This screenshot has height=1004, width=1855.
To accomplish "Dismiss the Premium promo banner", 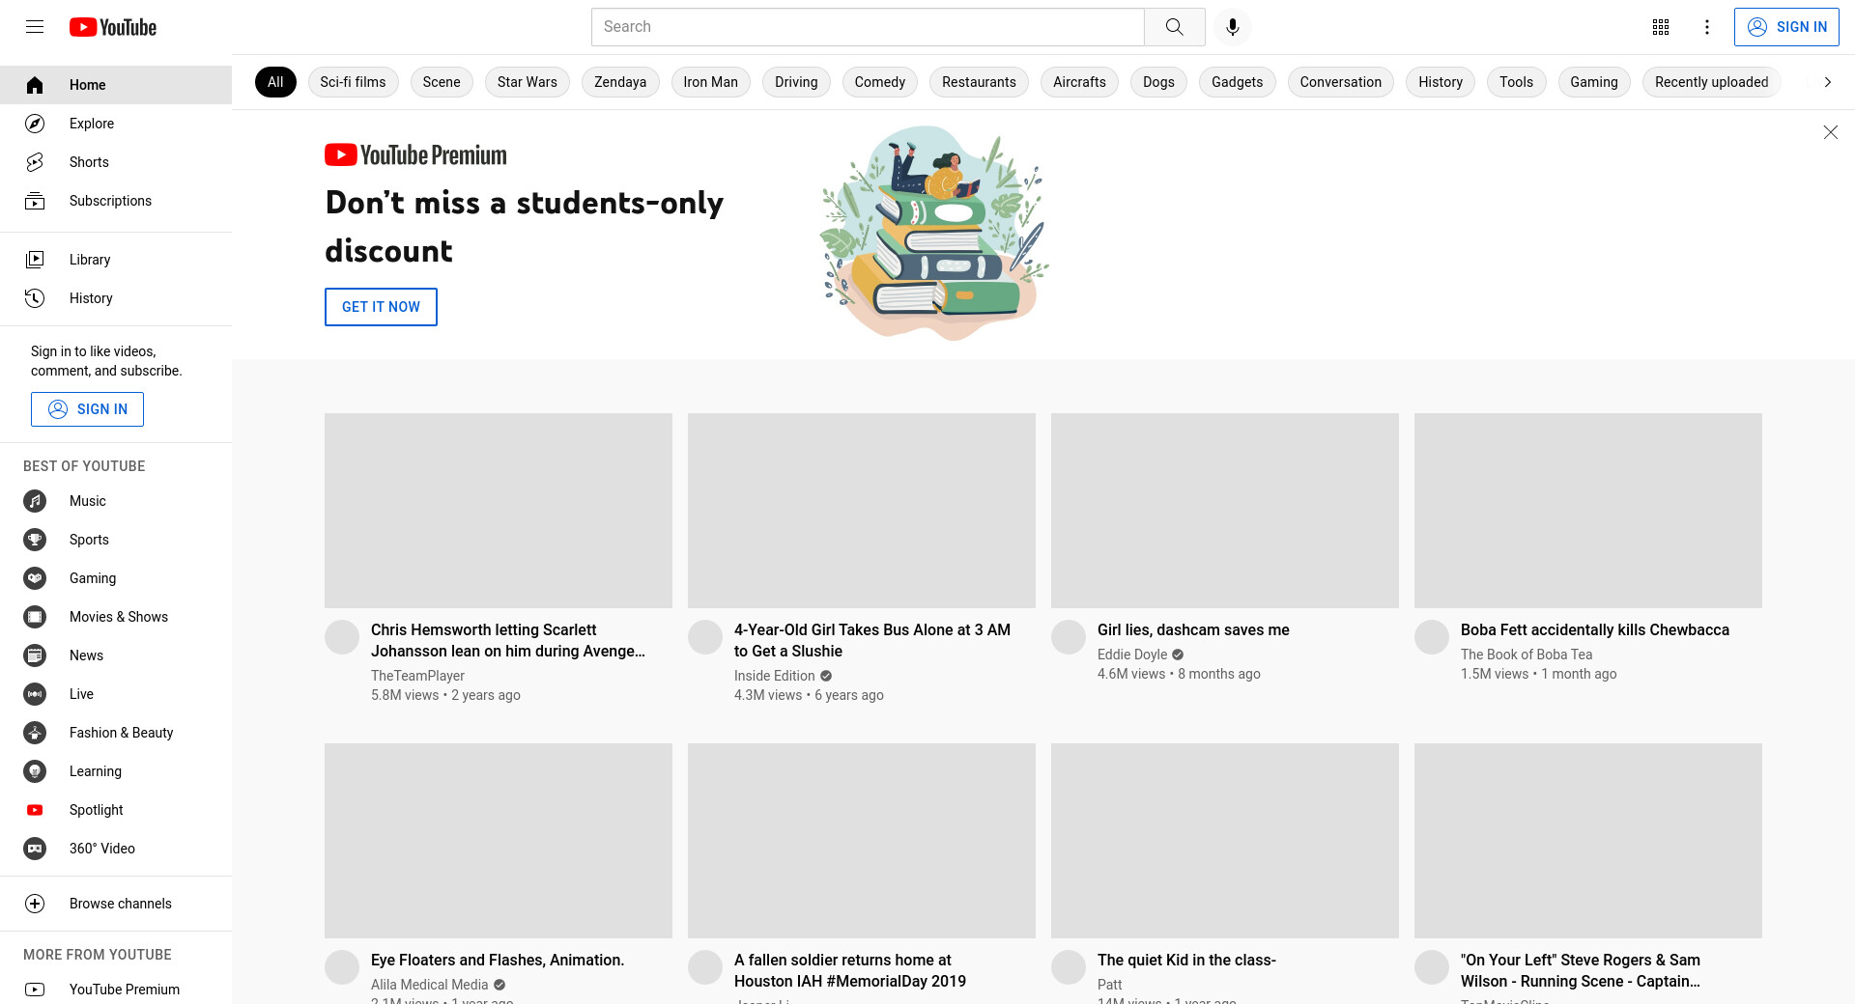I will (1830, 132).
